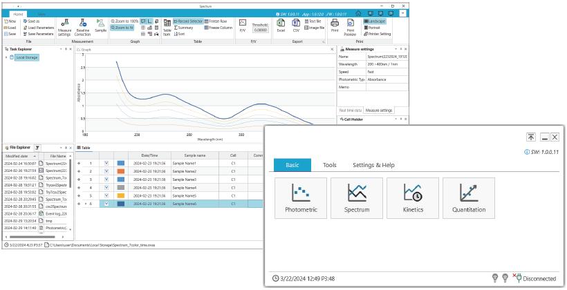Click Save As in the File group

31,21
